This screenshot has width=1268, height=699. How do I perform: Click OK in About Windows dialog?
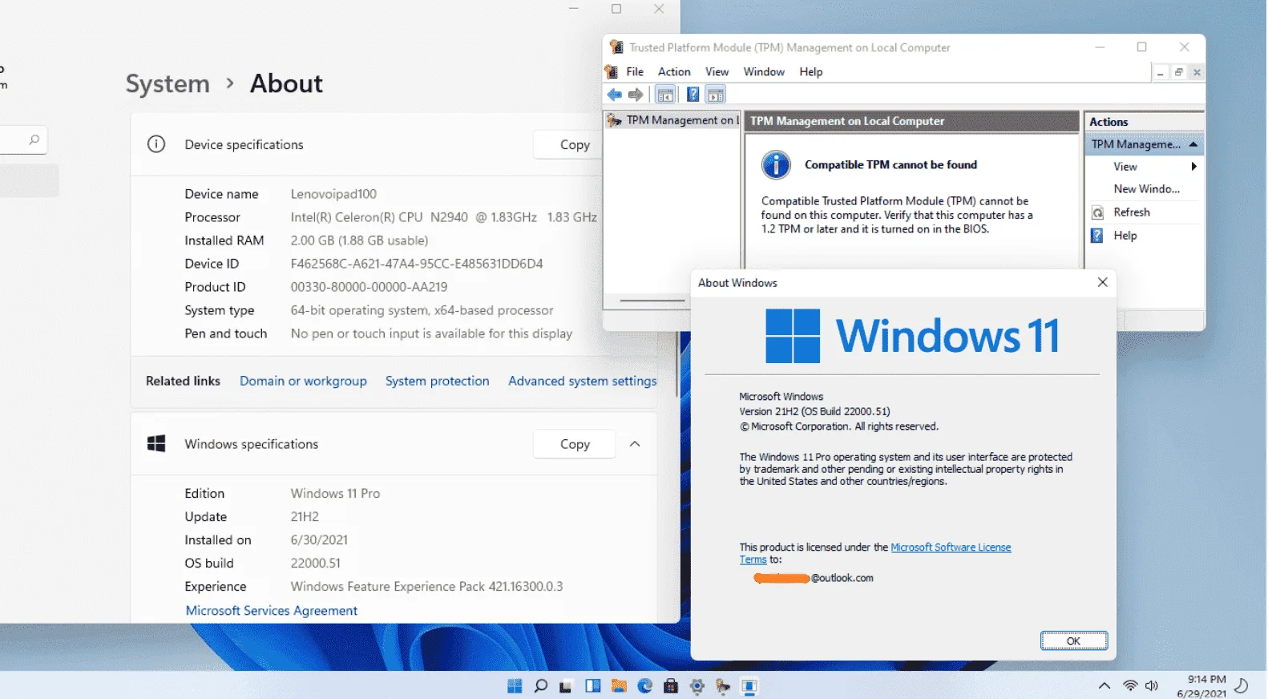(1074, 640)
